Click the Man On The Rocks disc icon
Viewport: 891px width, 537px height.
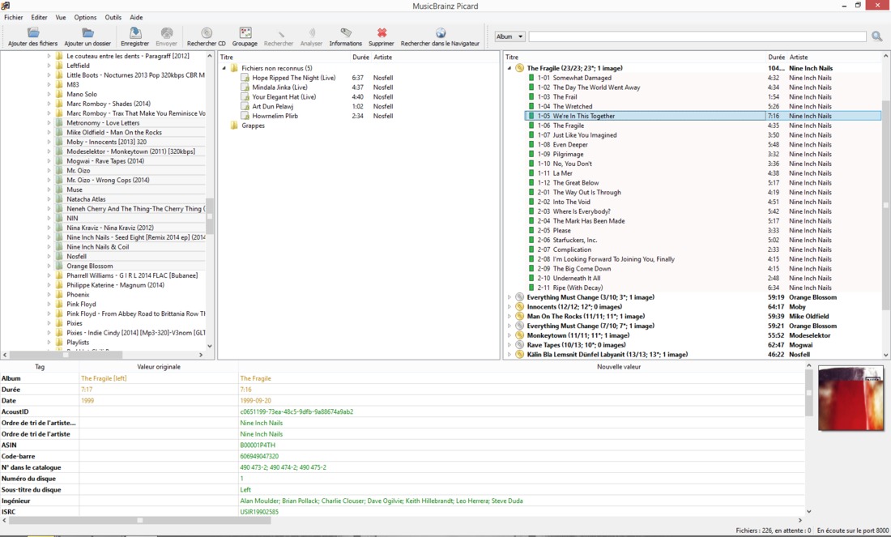click(519, 317)
